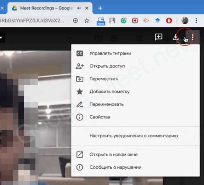Click the video preview image

coord(35,117)
